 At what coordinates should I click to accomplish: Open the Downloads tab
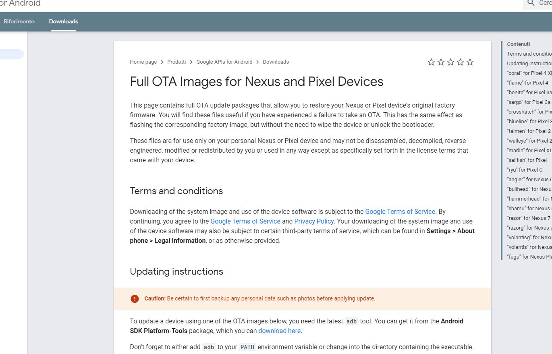[64, 21]
